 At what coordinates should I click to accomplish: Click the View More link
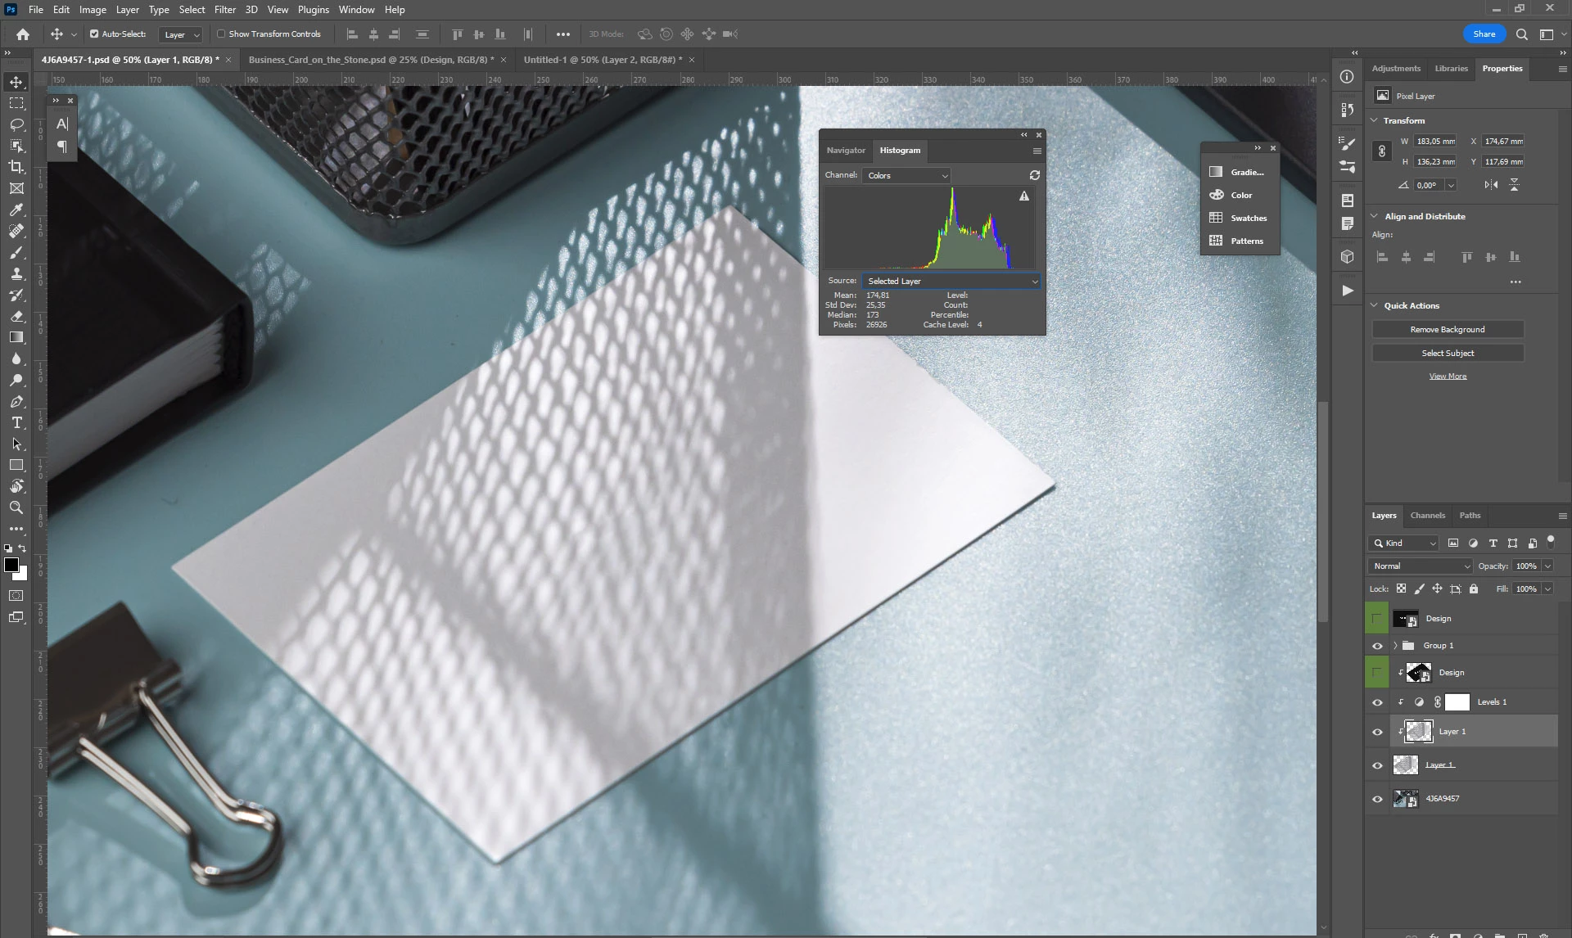pos(1447,377)
